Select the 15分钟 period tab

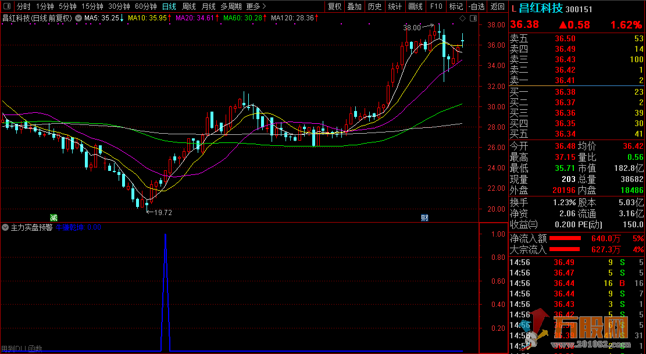tap(92, 6)
